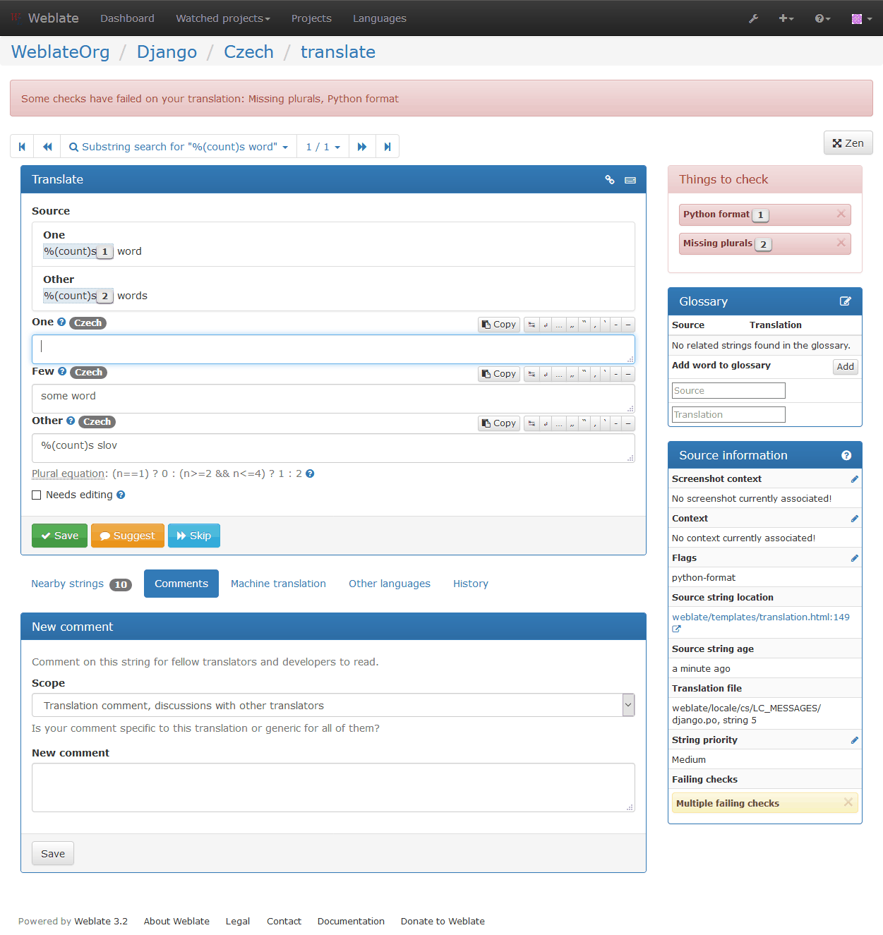Dismiss the Python format check
Screen dimensions: 883x935
pos(841,214)
